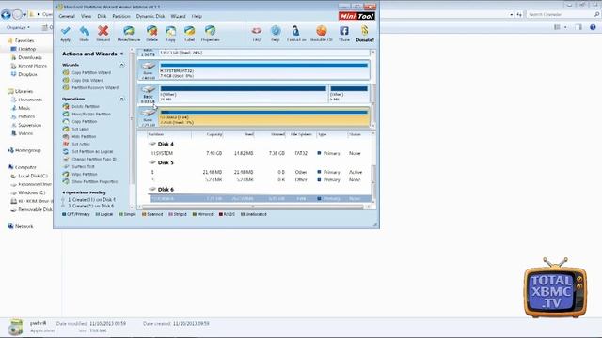Screen dimensions: 602x338
Task: Open the General menu
Action: point(67,17)
